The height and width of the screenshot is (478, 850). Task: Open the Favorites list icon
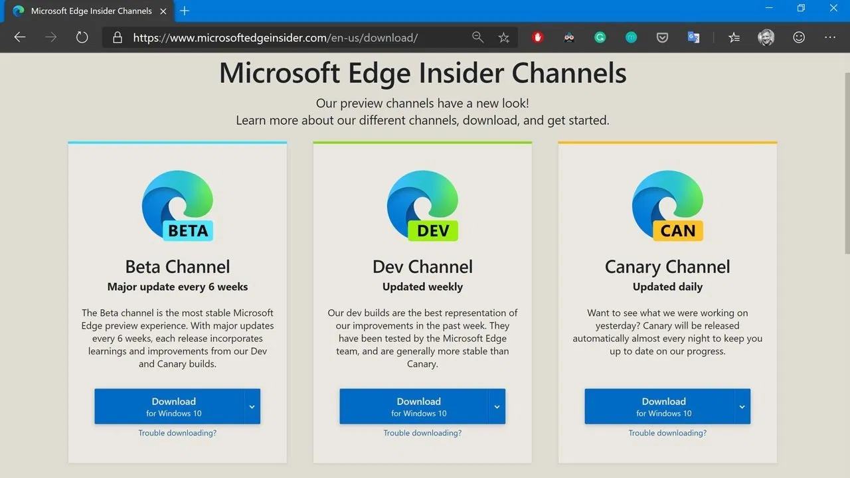tap(734, 37)
